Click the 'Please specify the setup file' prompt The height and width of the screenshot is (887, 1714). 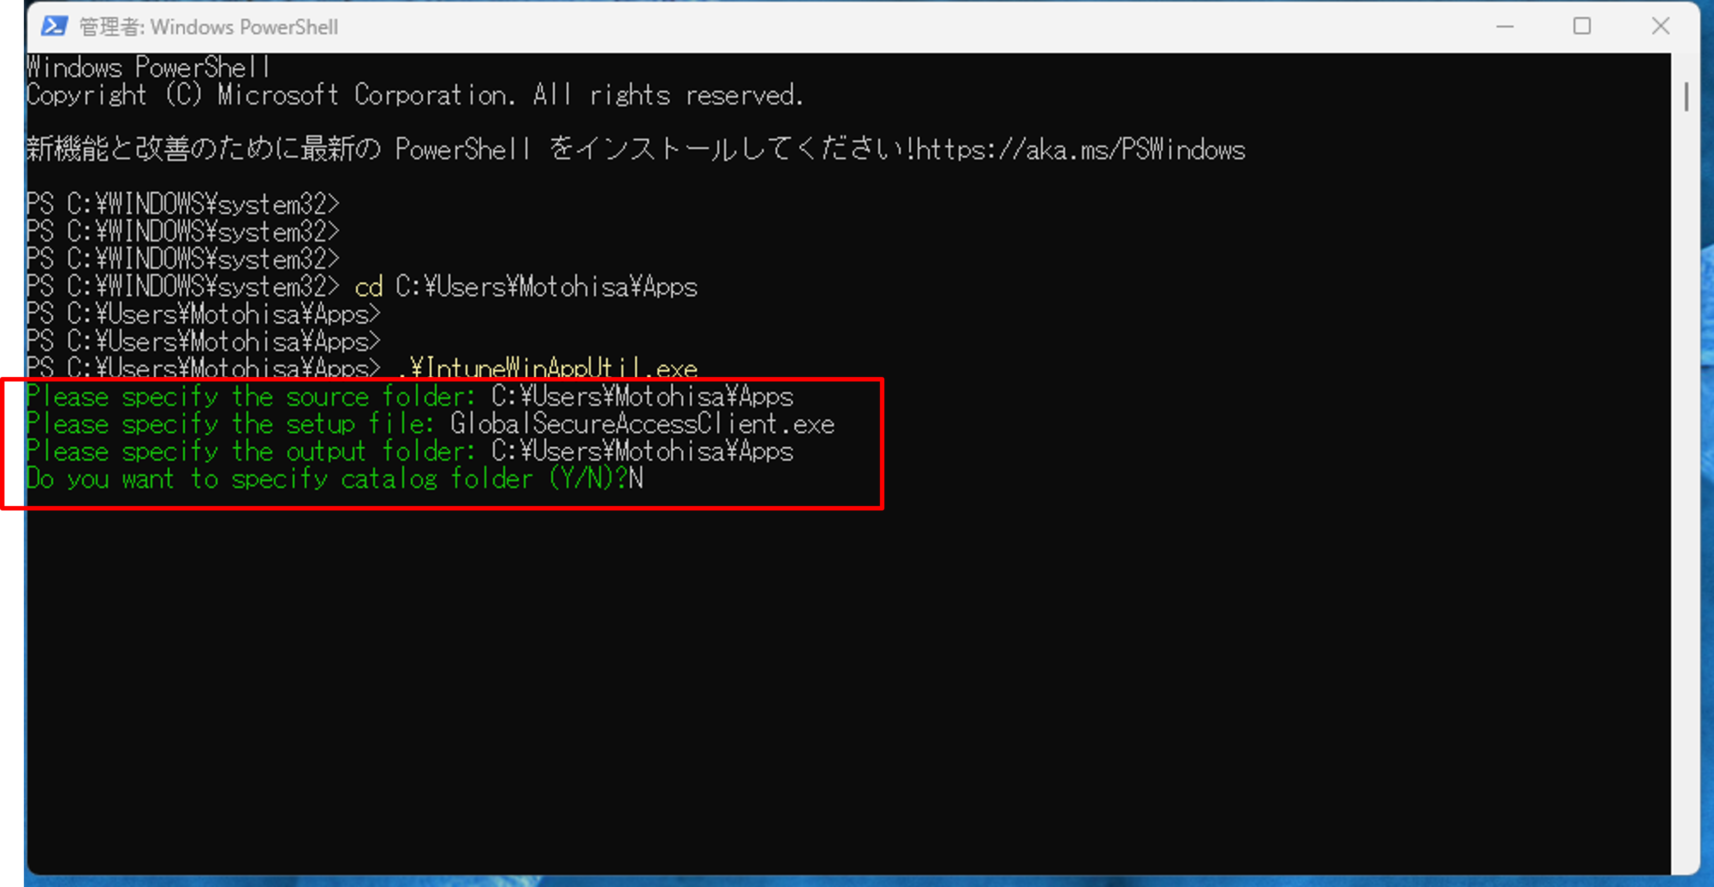[230, 424]
